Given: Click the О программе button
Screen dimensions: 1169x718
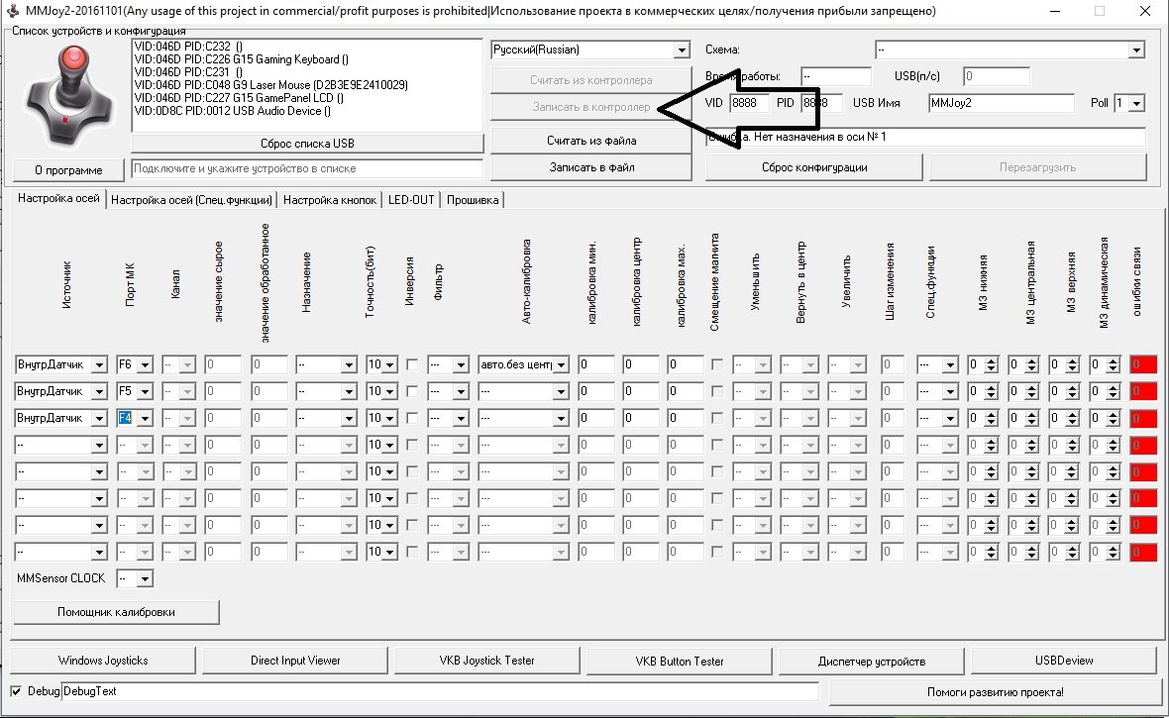Looking at the screenshot, I should click(x=67, y=169).
